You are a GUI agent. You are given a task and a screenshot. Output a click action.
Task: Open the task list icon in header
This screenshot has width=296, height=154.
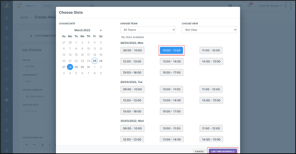point(230,6)
